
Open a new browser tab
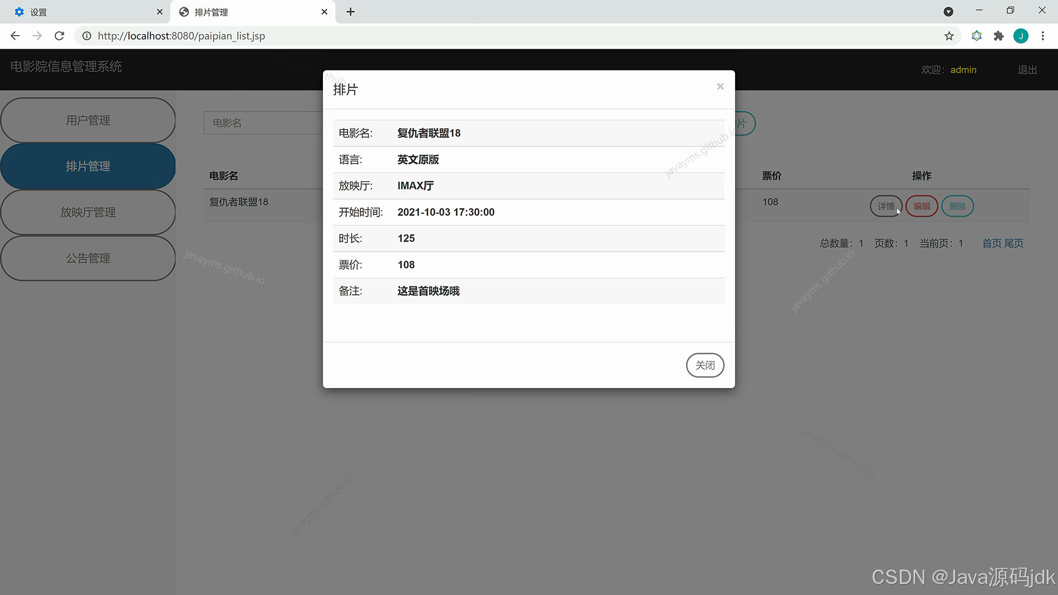click(350, 12)
